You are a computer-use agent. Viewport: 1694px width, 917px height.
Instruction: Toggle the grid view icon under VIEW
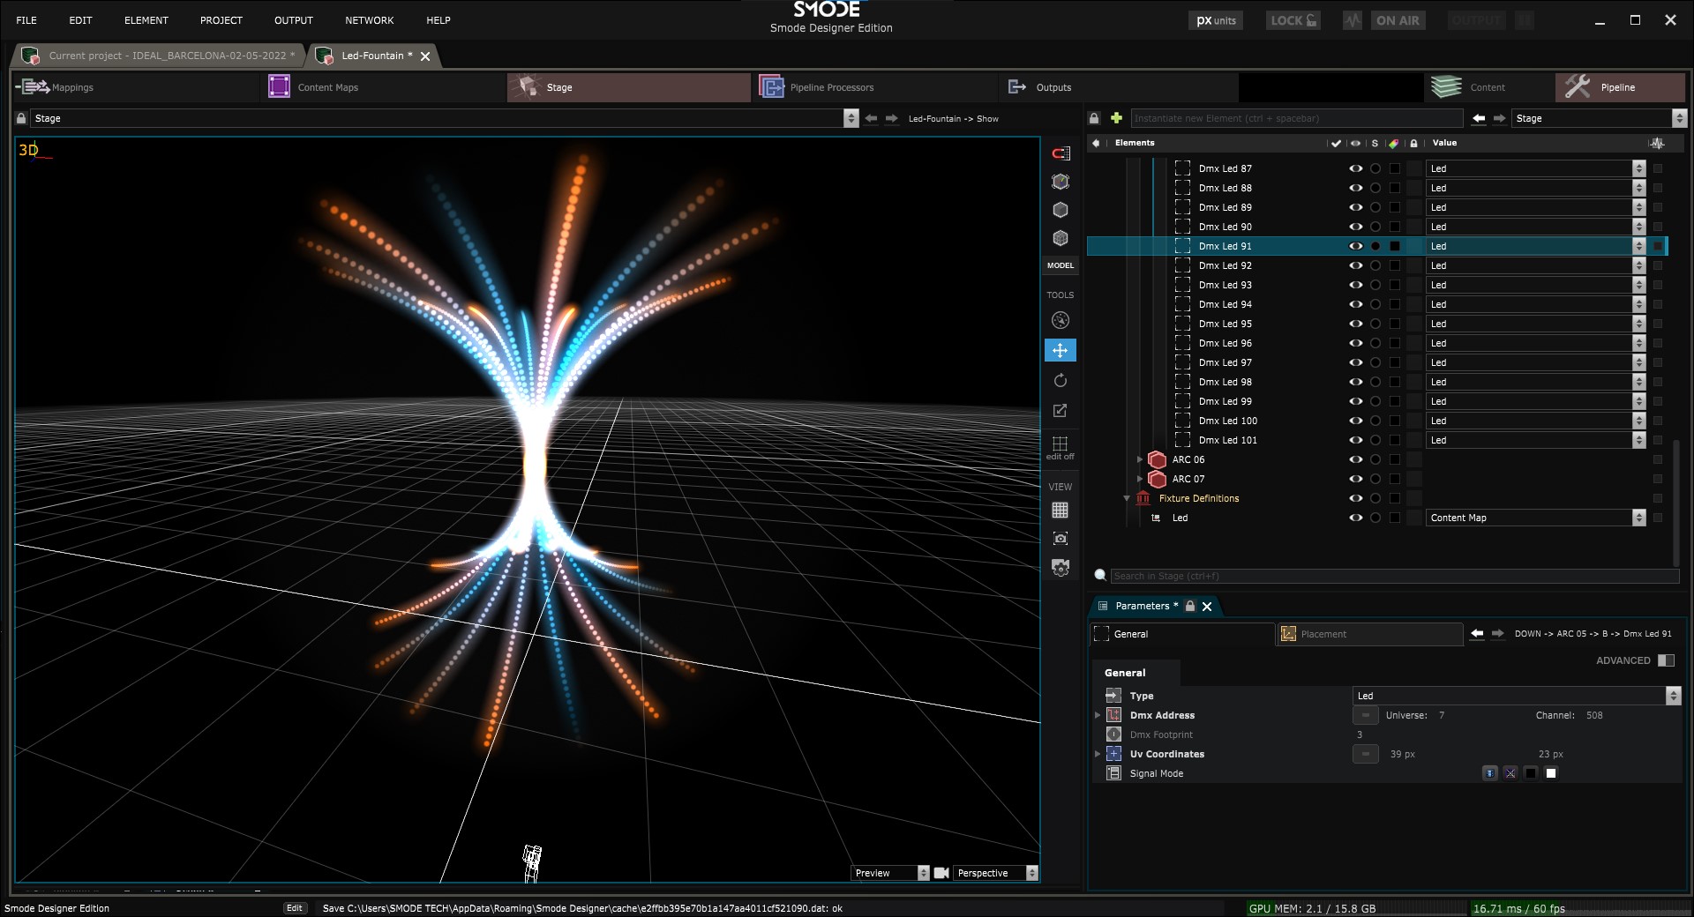click(x=1061, y=510)
